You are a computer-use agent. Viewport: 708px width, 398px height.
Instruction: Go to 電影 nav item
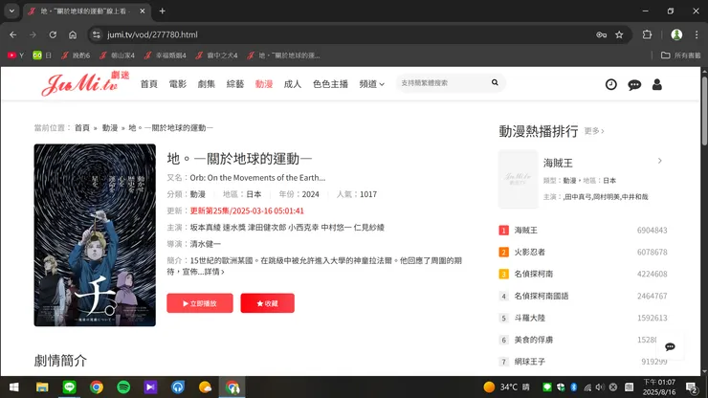tap(177, 84)
